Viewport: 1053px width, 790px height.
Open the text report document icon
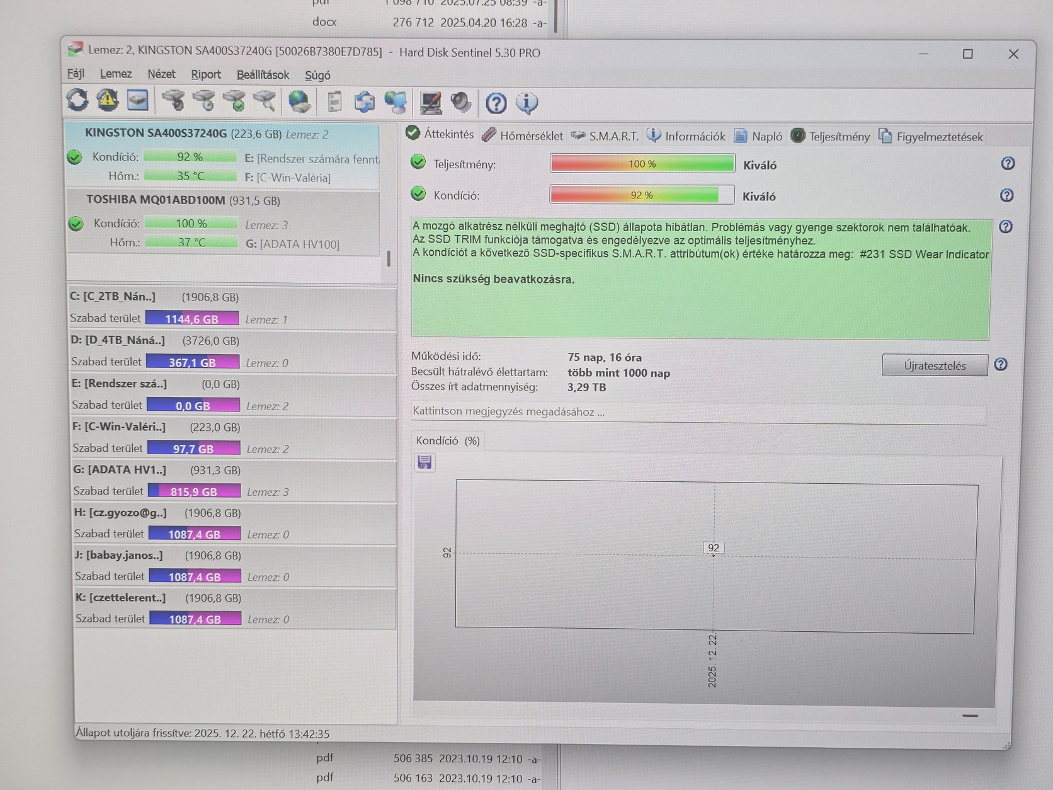tap(335, 101)
